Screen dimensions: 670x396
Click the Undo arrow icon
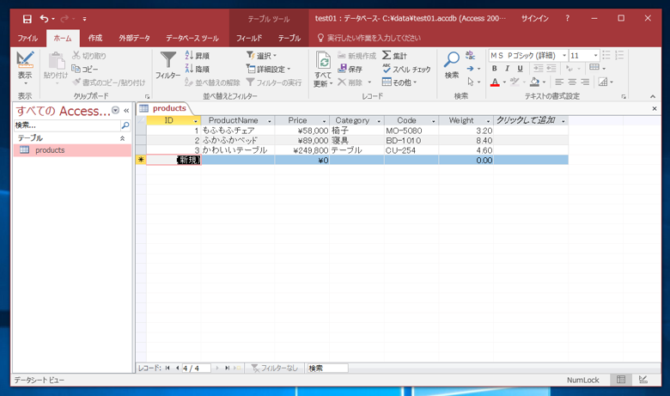[44, 18]
